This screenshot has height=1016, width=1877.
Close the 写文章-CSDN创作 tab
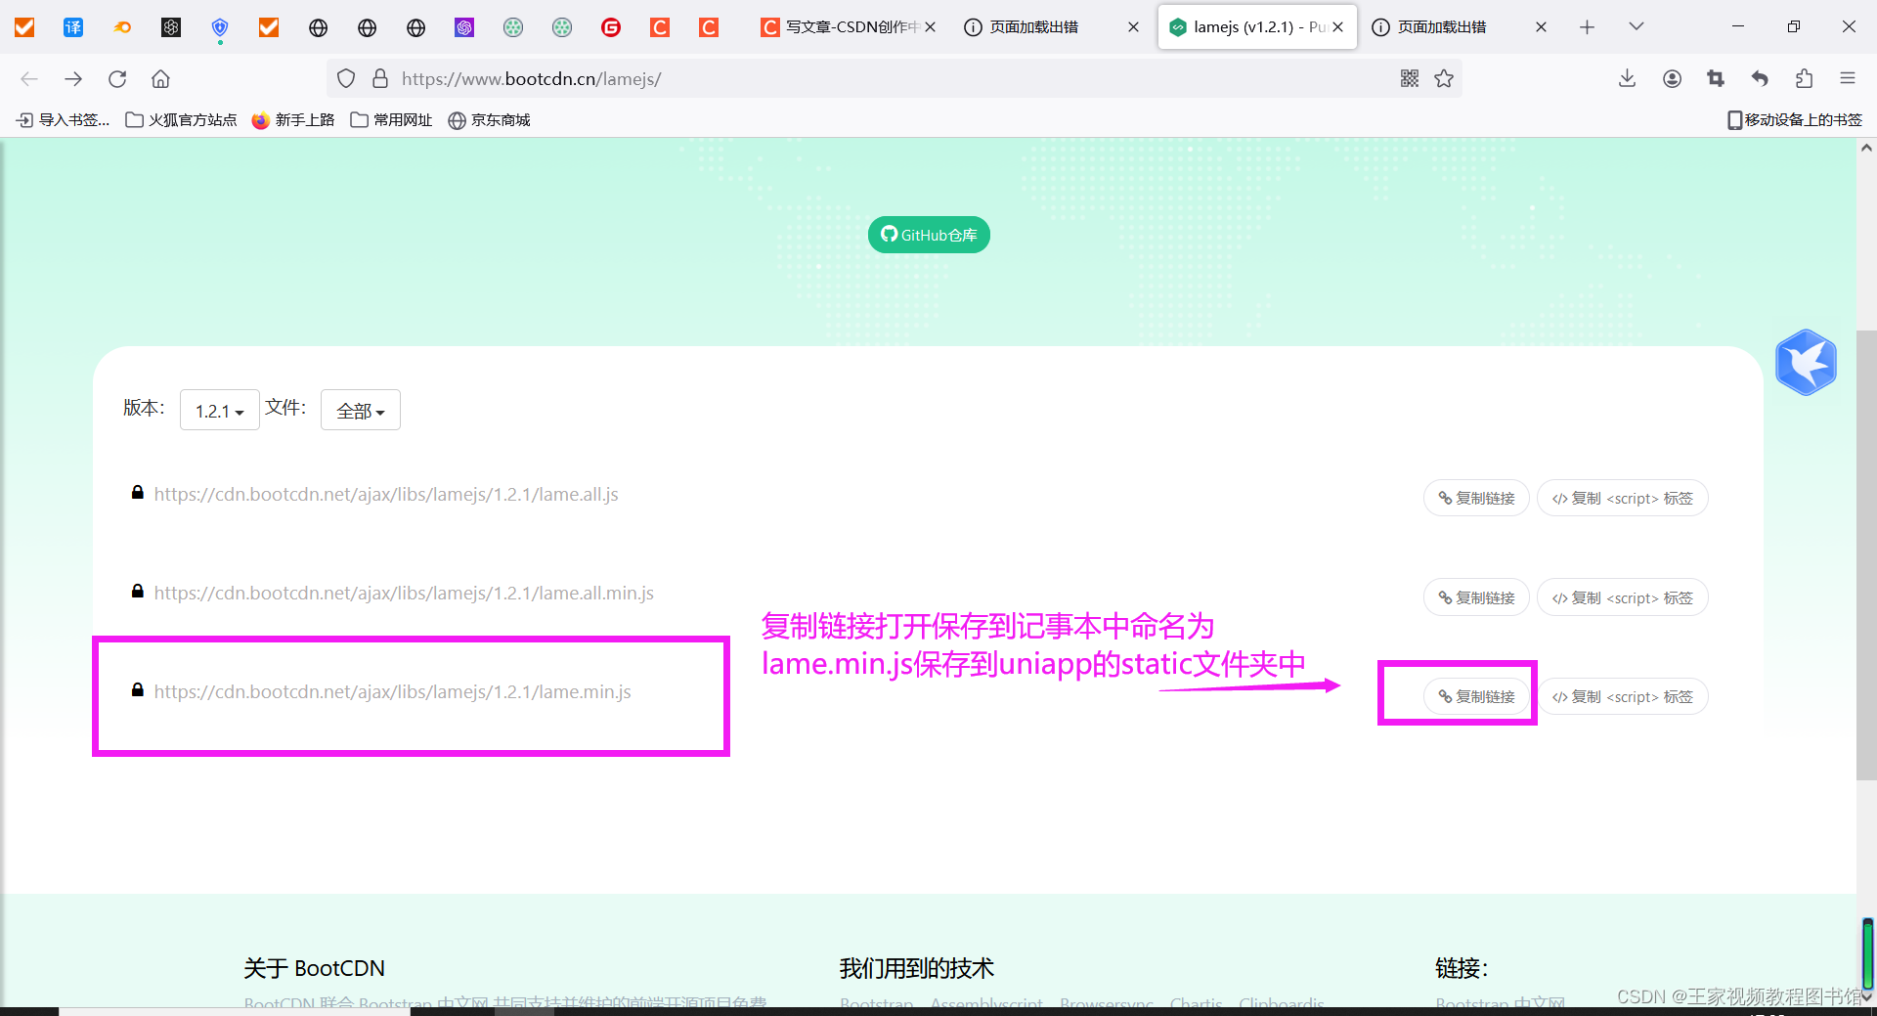point(931,27)
